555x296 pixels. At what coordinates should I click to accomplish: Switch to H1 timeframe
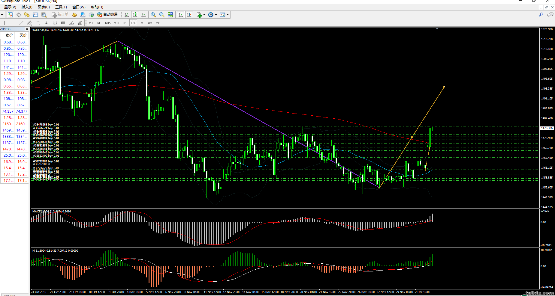[x=125, y=23]
